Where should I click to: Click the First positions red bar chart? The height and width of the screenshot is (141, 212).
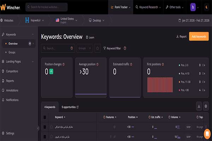pyautogui.click(x=160, y=85)
